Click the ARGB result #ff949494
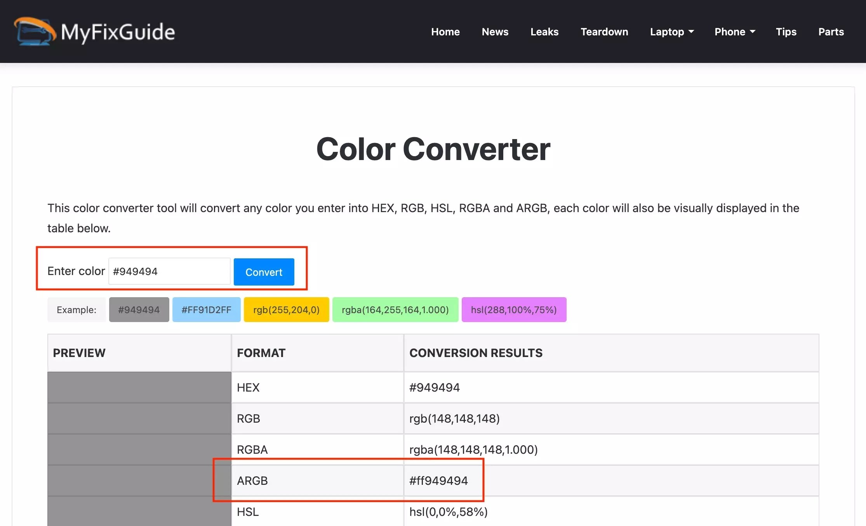The image size is (866, 526). click(x=438, y=481)
